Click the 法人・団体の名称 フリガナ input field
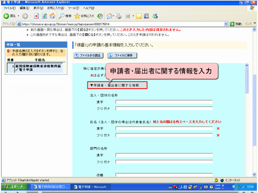This screenshot has width=258, height=193. click(x=164, y=108)
